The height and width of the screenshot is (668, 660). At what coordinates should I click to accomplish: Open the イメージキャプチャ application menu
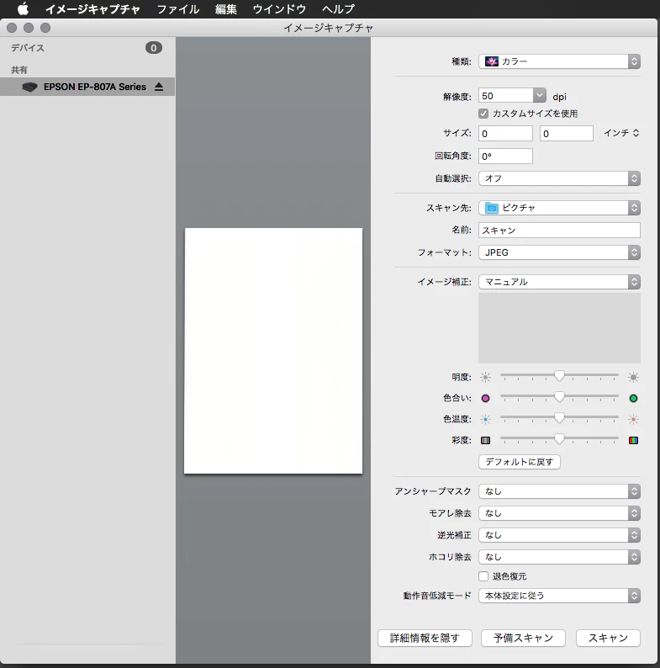pos(92,9)
